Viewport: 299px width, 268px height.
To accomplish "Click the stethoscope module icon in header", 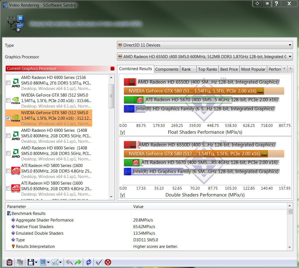I will coord(16,24).
